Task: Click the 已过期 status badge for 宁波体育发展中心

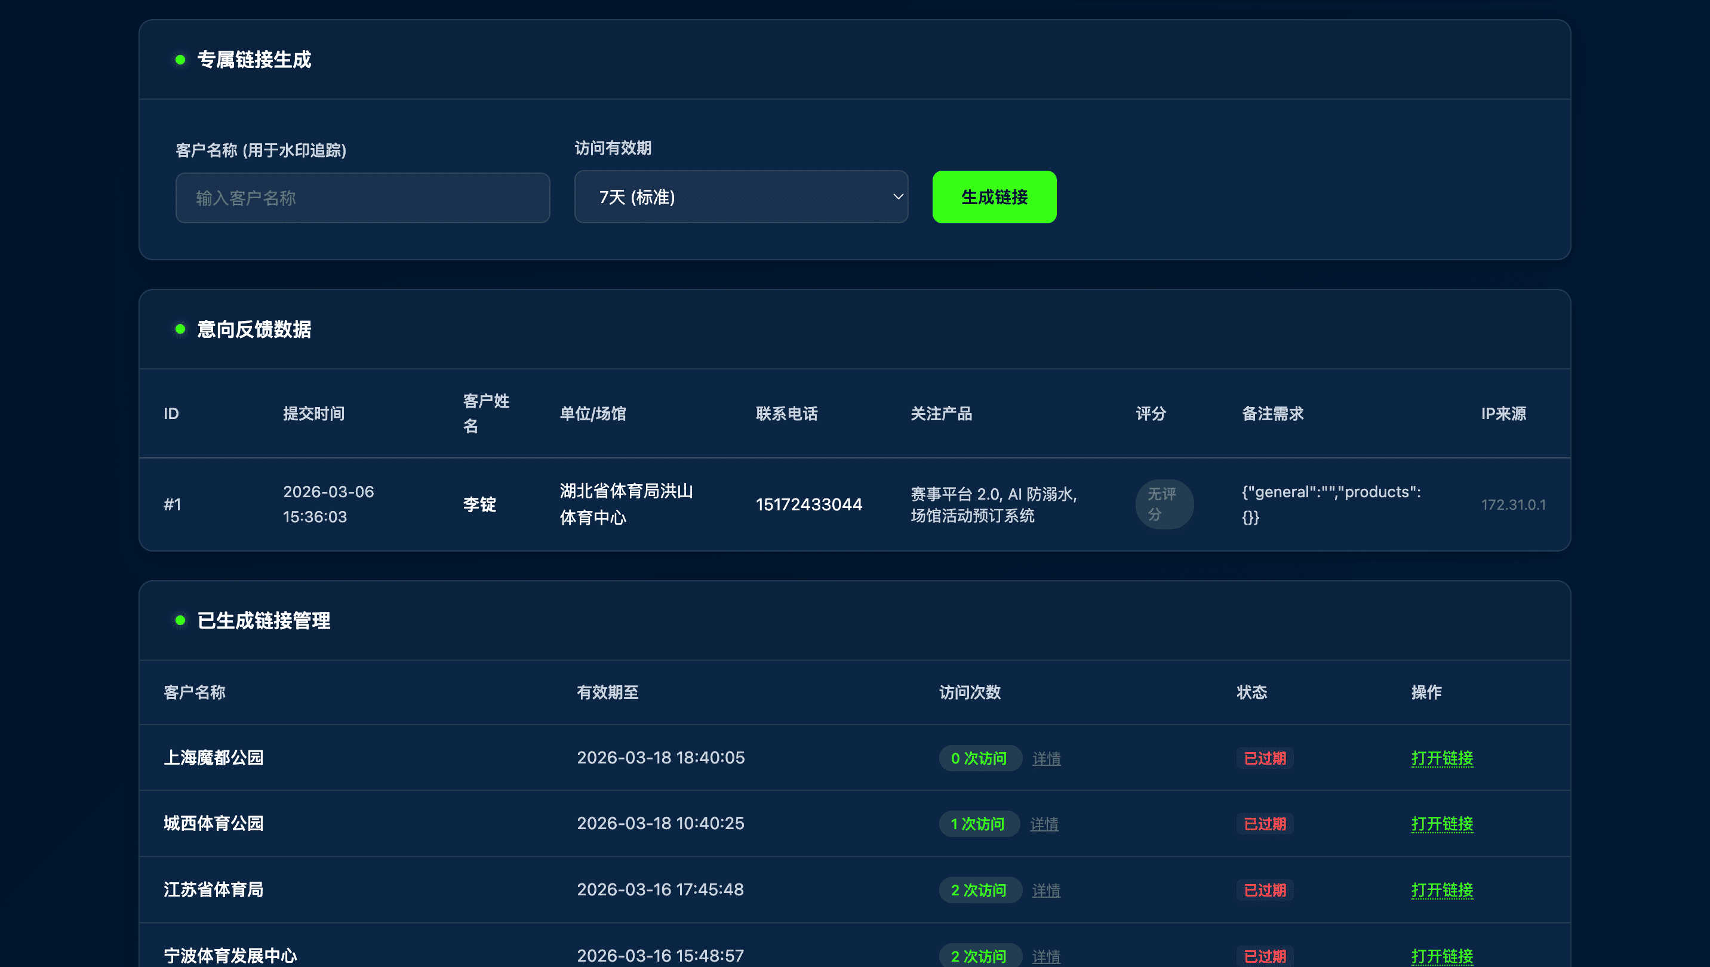Action: pos(1264,956)
